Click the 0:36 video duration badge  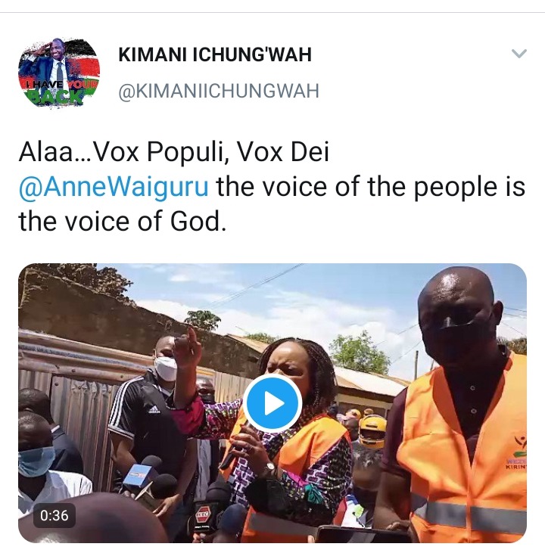tap(54, 516)
